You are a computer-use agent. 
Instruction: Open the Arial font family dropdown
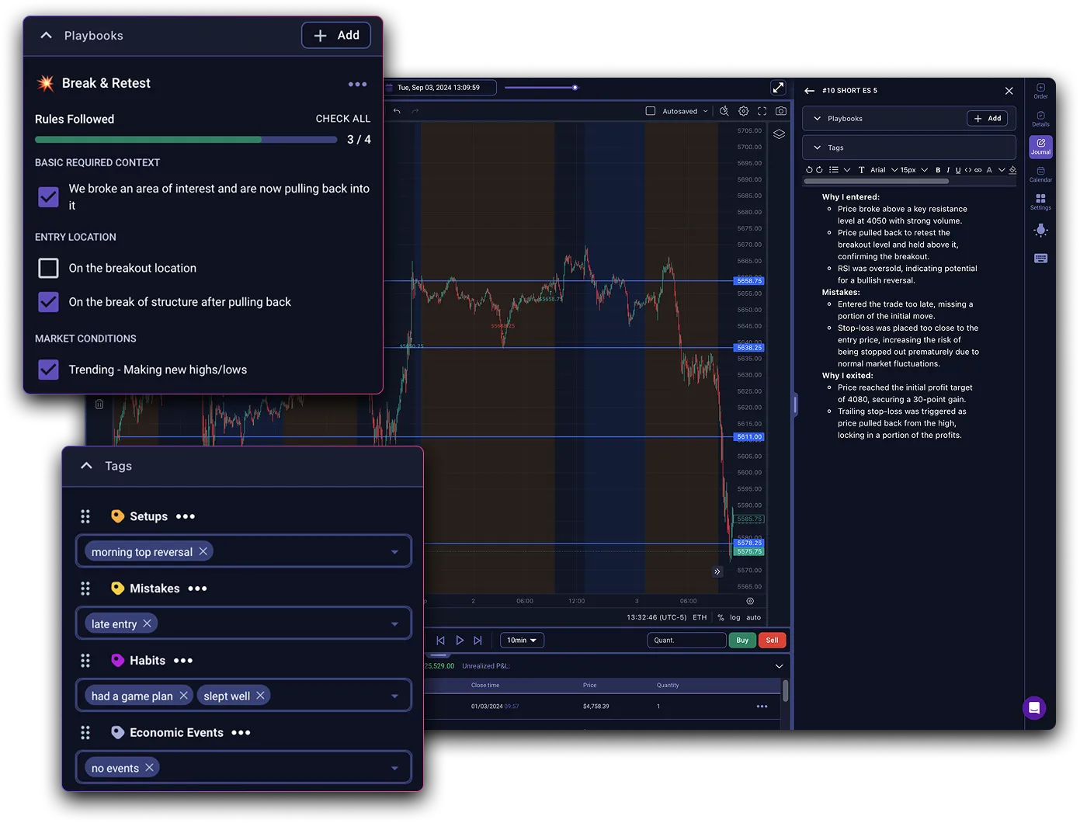(x=884, y=170)
